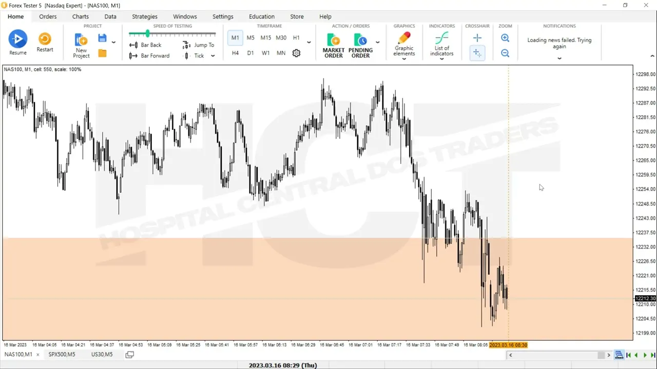
Task: Open the Store menu tab
Action: click(297, 16)
